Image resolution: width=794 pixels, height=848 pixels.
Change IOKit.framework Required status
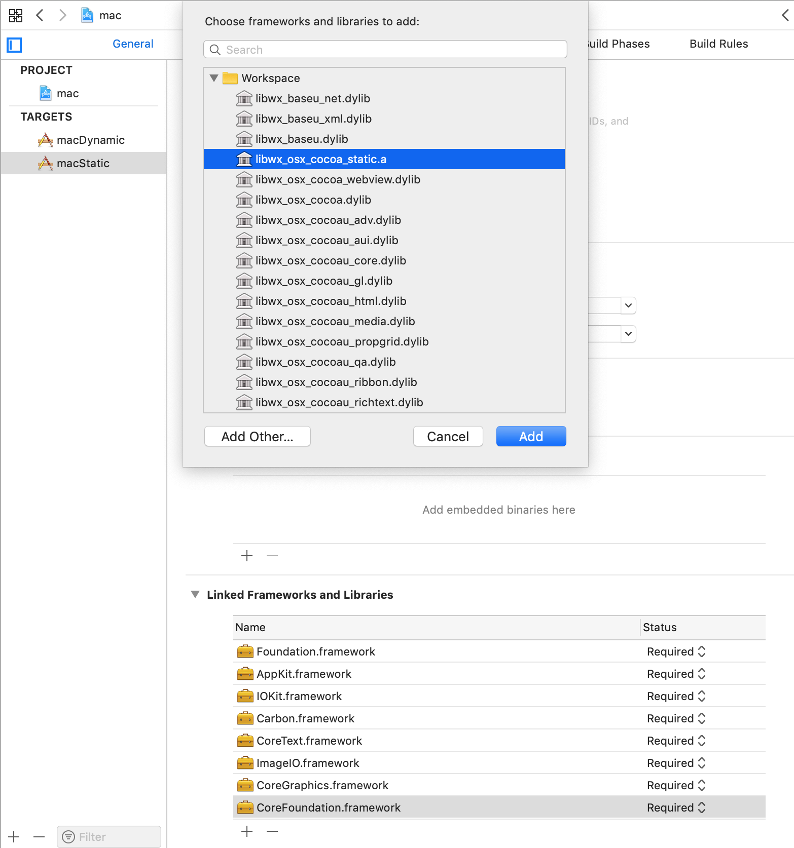676,696
